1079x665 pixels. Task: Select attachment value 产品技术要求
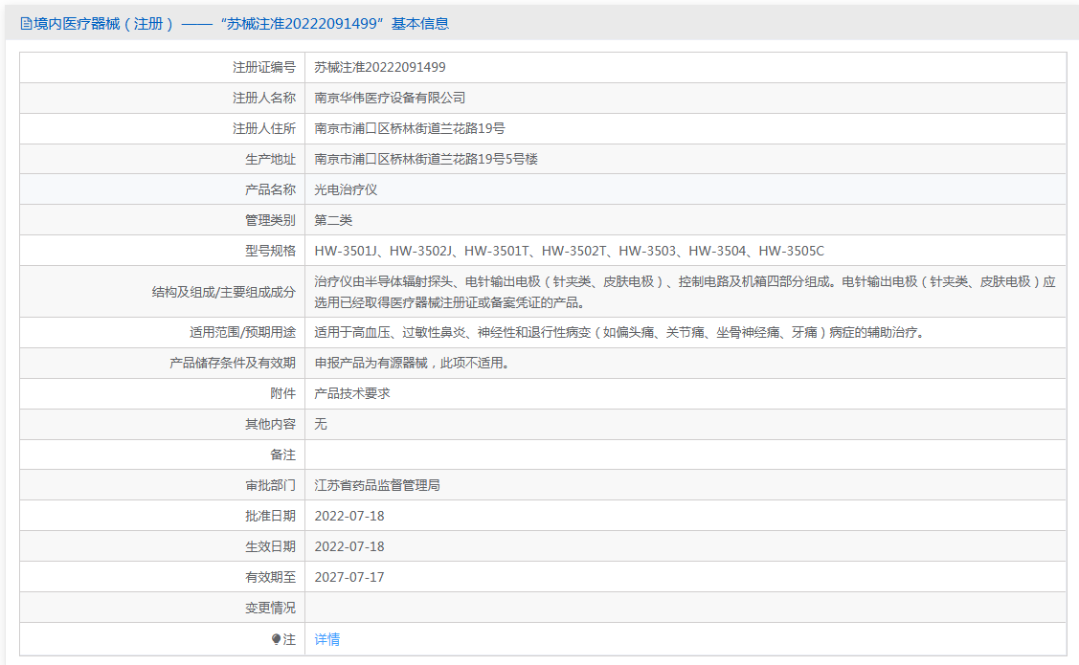tap(352, 394)
